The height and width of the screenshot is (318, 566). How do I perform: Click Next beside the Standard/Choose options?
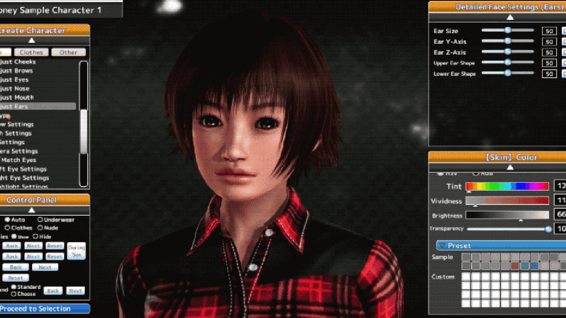pyautogui.click(x=75, y=291)
